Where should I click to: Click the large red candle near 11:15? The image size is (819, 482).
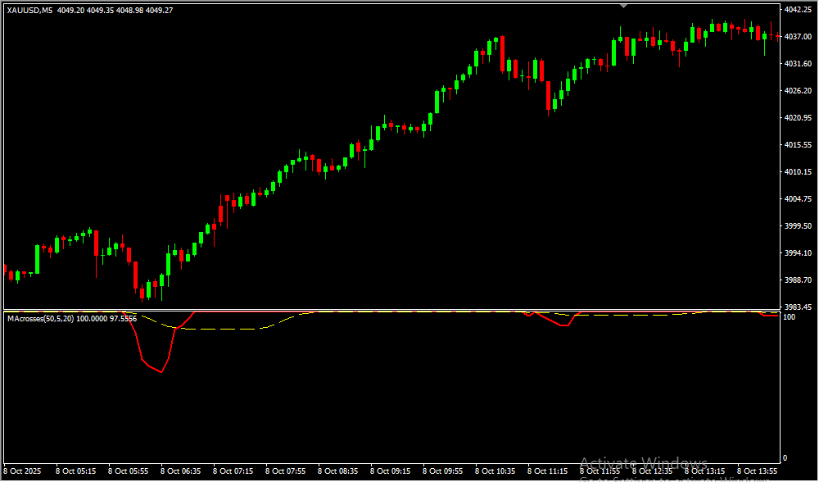[x=547, y=95]
